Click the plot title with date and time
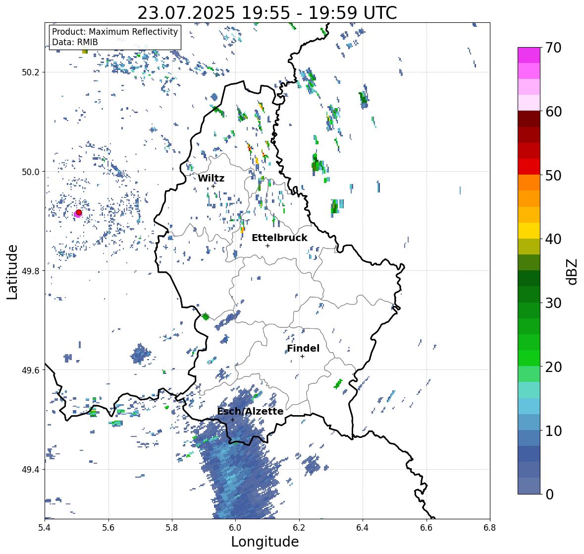 coord(267,13)
